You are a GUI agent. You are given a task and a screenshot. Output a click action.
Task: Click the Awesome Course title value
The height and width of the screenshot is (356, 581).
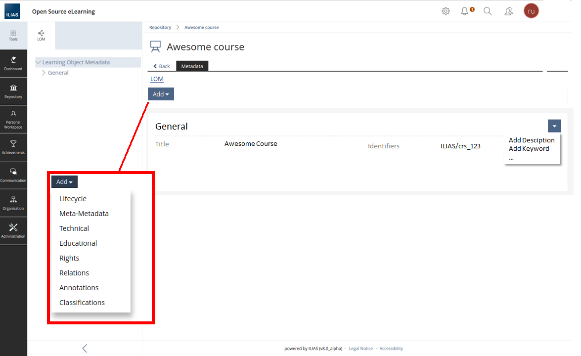pyautogui.click(x=251, y=144)
